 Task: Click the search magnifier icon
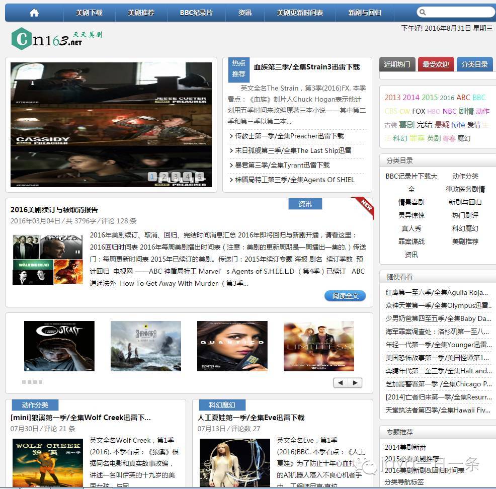pyautogui.click(x=423, y=12)
